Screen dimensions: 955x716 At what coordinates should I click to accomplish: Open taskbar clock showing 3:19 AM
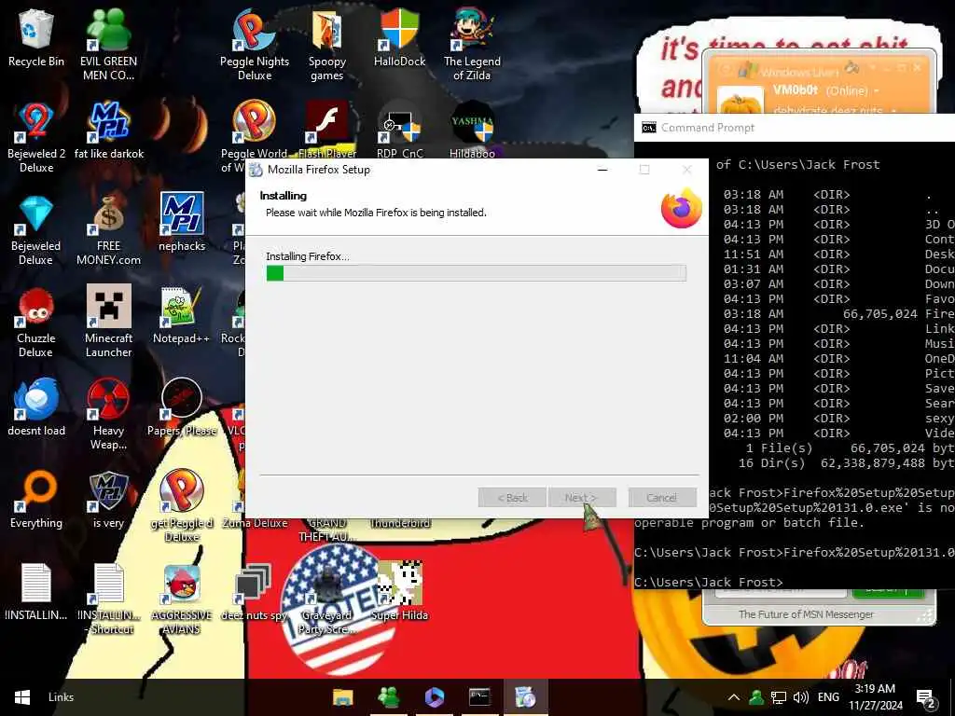(x=875, y=697)
